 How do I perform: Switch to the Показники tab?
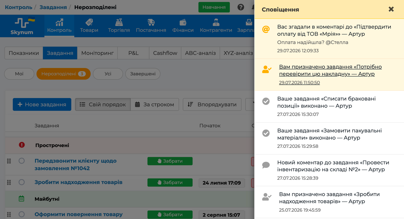(24, 53)
